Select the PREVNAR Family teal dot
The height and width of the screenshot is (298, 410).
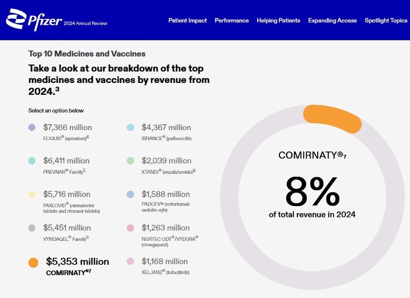(32, 160)
